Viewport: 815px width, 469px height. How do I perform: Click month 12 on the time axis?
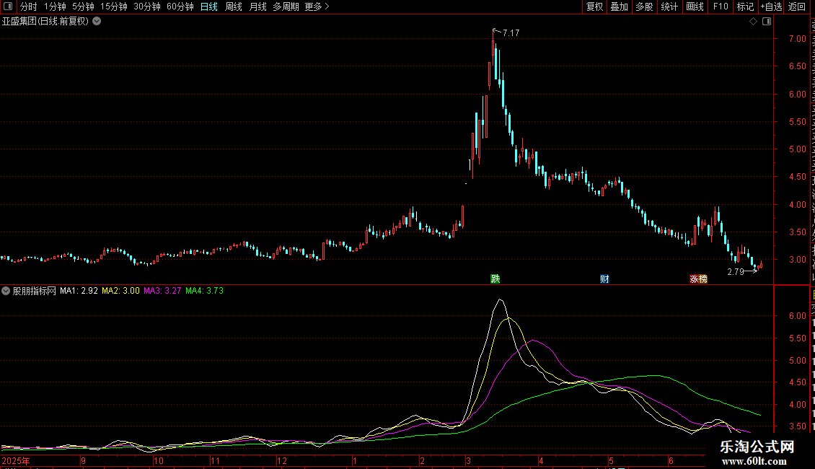pyautogui.click(x=282, y=460)
